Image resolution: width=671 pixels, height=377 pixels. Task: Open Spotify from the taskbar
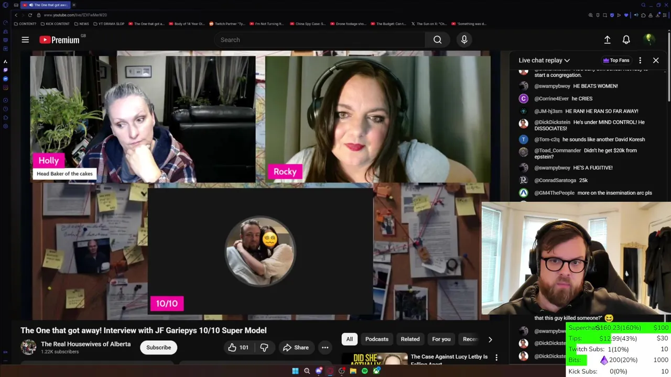pos(364,371)
